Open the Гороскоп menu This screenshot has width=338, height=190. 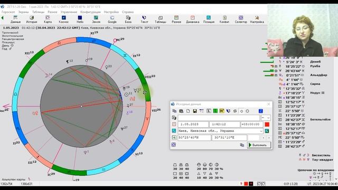8,12
